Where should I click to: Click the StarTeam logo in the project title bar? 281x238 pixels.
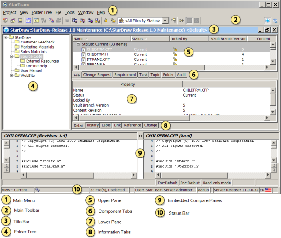point(6,30)
